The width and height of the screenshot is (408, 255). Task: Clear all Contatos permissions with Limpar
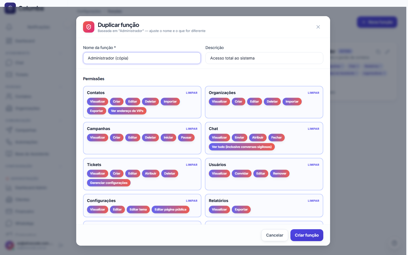tap(192, 93)
